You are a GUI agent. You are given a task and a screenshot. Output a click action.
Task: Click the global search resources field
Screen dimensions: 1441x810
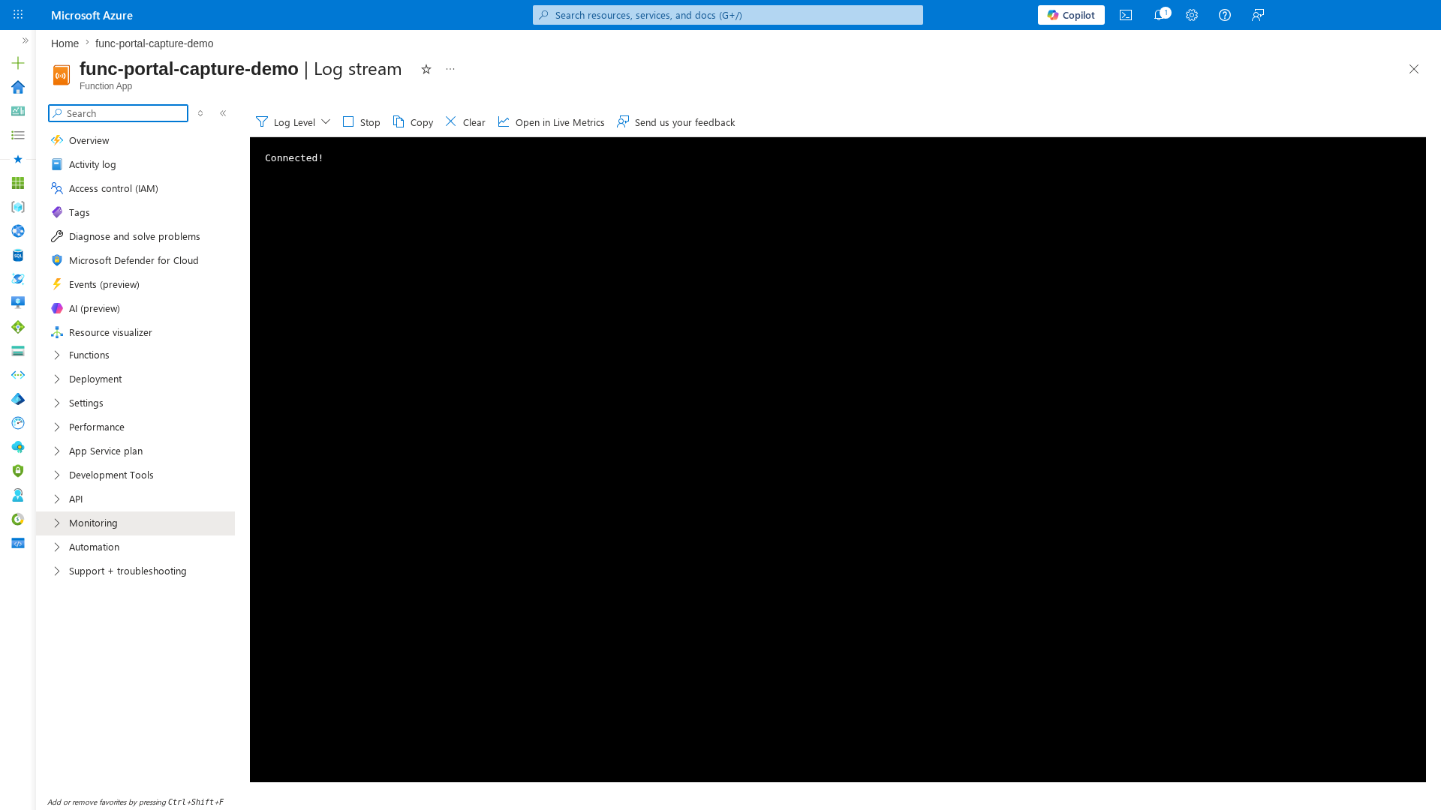coord(728,15)
